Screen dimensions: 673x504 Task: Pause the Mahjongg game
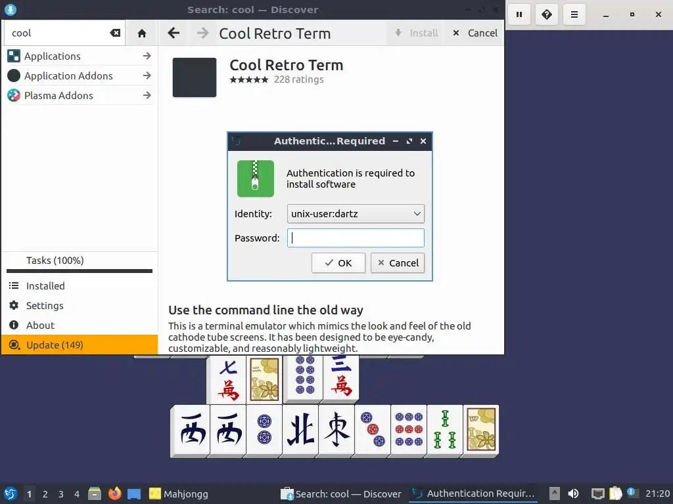pos(519,14)
